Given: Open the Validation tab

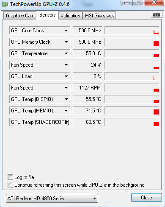Looking at the screenshot, I should [70, 16].
